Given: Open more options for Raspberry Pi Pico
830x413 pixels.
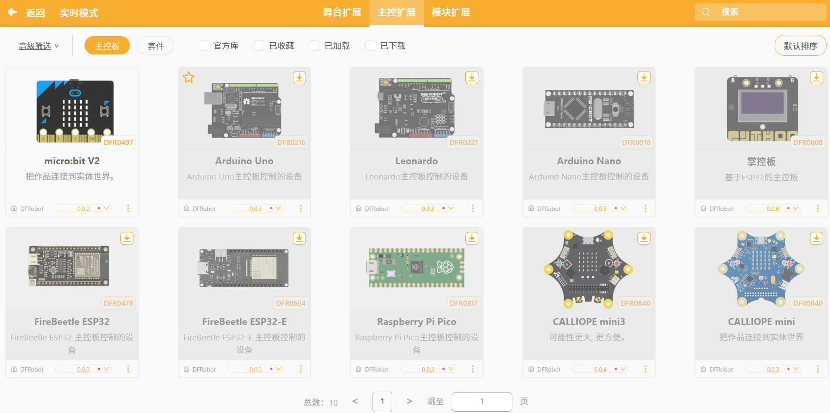Looking at the screenshot, I should tap(473, 369).
